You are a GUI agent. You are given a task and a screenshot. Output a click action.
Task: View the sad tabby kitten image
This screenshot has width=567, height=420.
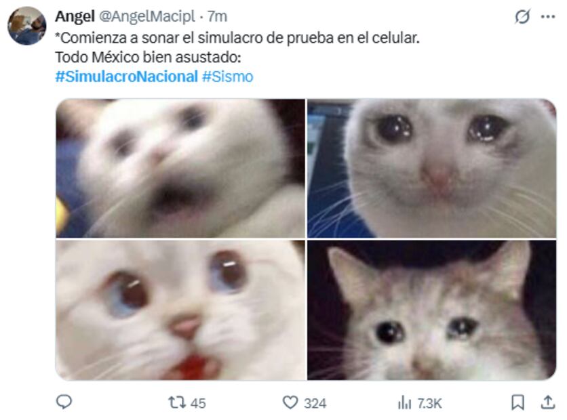432,310
